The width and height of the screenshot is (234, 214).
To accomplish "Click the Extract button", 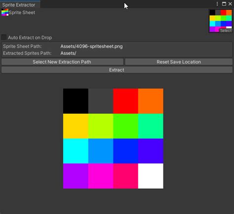I will tap(117, 70).
